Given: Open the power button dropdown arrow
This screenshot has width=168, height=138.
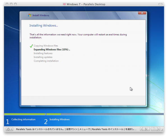Looking at the screenshot, I should click(x=11, y=129).
